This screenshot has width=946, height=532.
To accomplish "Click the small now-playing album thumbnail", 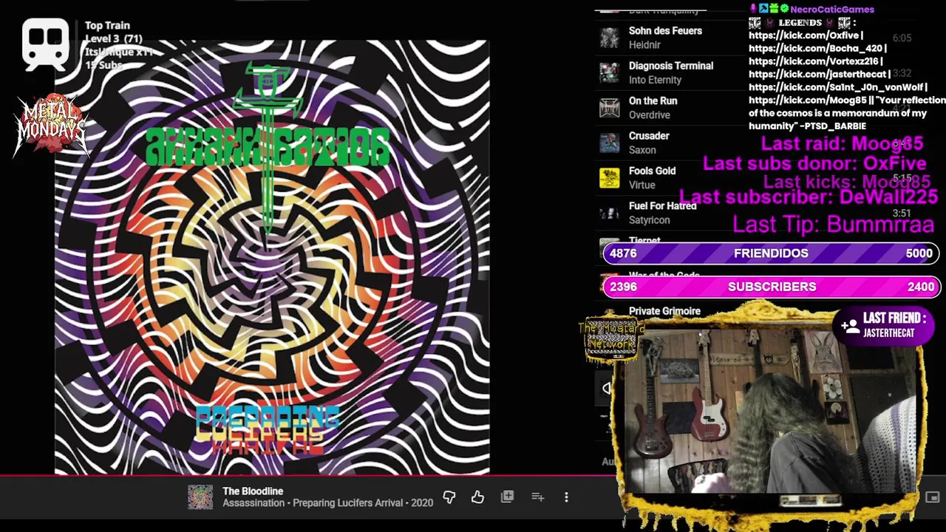I will pos(200,497).
